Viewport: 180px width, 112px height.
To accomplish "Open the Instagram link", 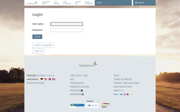I will tap(76, 94).
